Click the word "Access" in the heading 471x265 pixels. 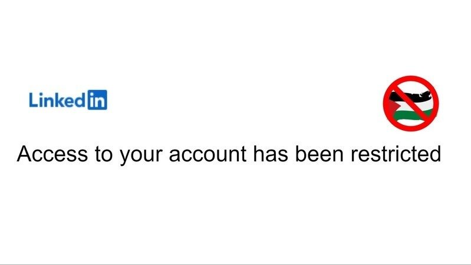tap(52, 154)
